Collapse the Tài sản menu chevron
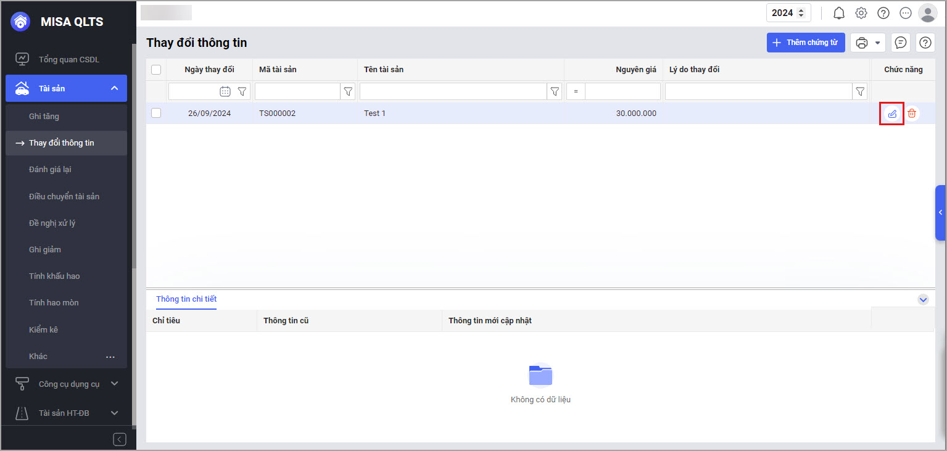Image resolution: width=947 pixels, height=451 pixels. 114,88
